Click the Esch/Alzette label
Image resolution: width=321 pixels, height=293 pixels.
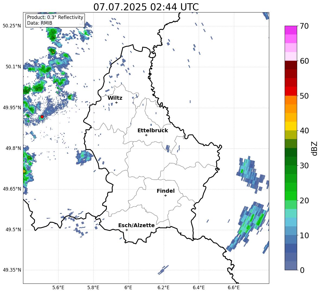136,225
